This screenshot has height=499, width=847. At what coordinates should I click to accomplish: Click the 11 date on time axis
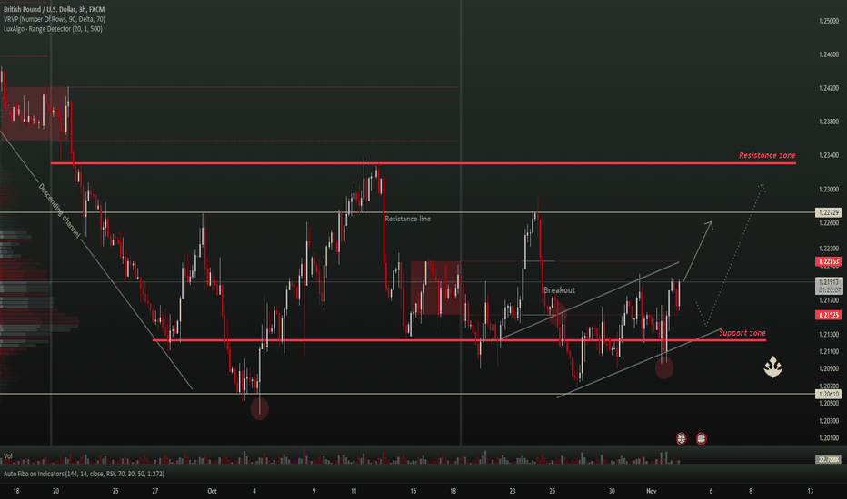[354, 491]
